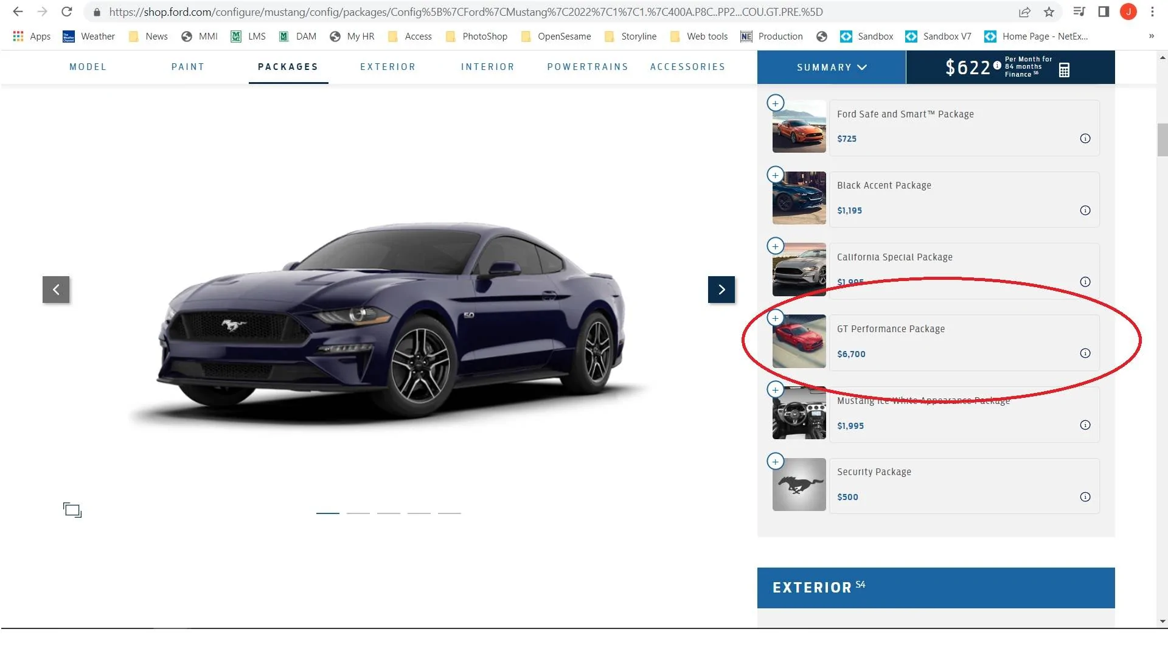Bookmark this page with the star icon
Screen dimensions: 1168x657
[x=1049, y=12]
